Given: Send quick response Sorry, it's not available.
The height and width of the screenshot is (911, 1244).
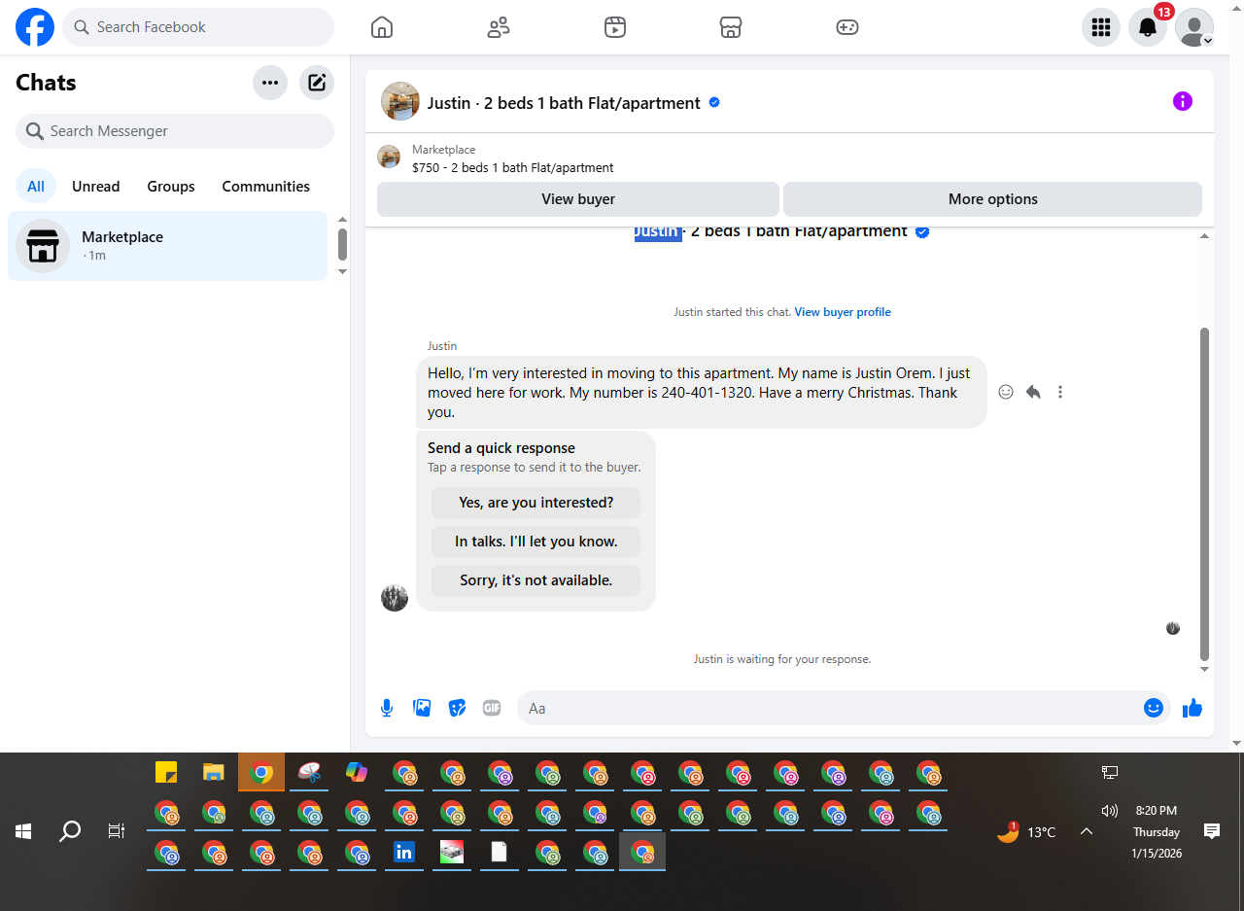Looking at the screenshot, I should click(x=536, y=580).
